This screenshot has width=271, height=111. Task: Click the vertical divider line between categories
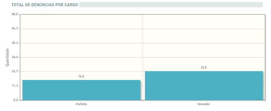coord(143,57)
